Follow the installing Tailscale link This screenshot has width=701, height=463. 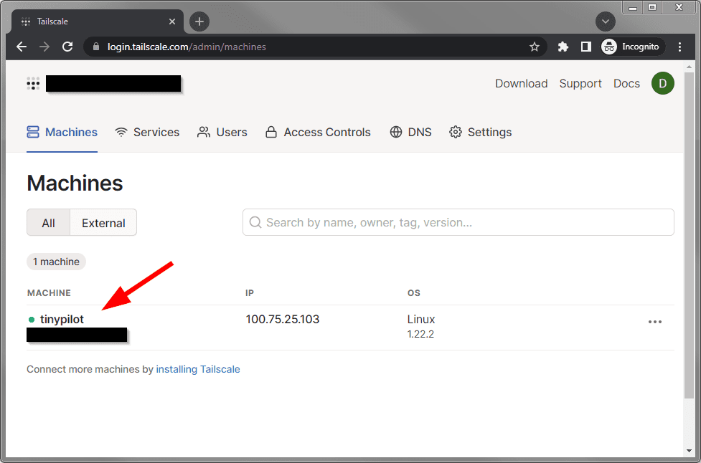pos(198,369)
